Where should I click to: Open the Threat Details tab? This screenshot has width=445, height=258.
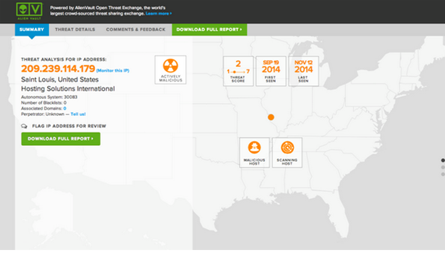click(x=75, y=30)
